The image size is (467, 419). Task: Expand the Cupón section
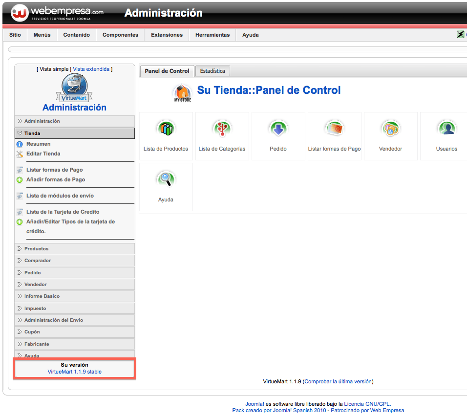[x=74, y=332]
